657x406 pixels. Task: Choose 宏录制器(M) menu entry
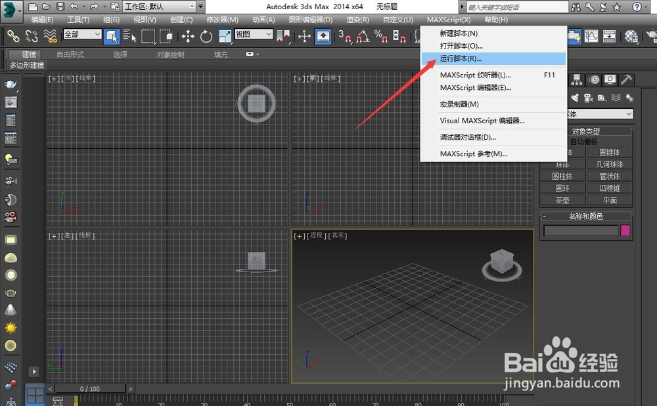tap(493, 104)
